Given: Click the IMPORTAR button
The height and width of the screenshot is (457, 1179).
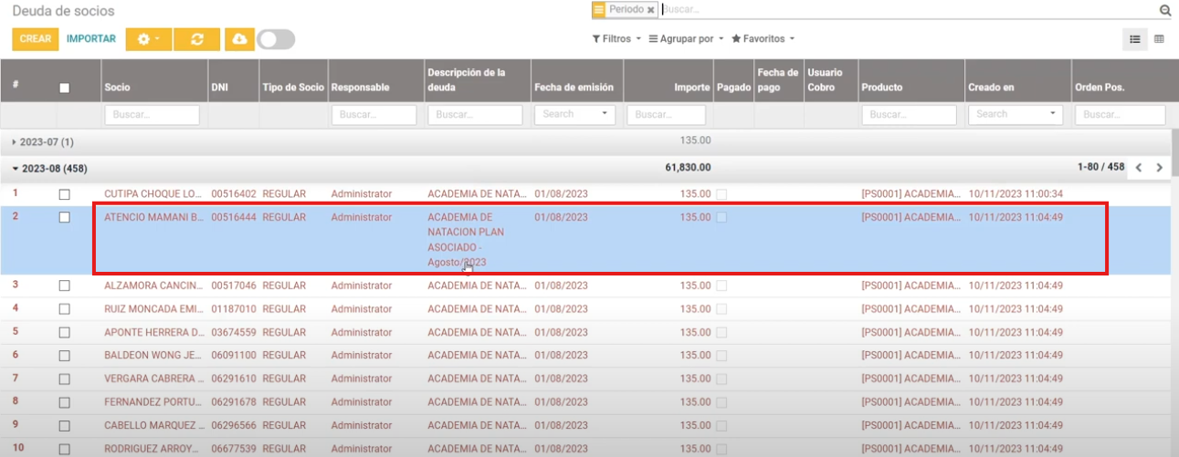Looking at the screenshot, I should click(91, 39).
